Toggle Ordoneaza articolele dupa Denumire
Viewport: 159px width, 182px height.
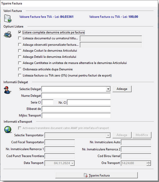click(x=19, y=69)
